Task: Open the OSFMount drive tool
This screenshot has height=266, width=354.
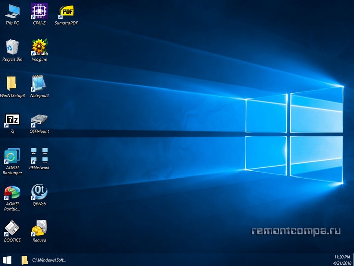Action: point(39,120)
